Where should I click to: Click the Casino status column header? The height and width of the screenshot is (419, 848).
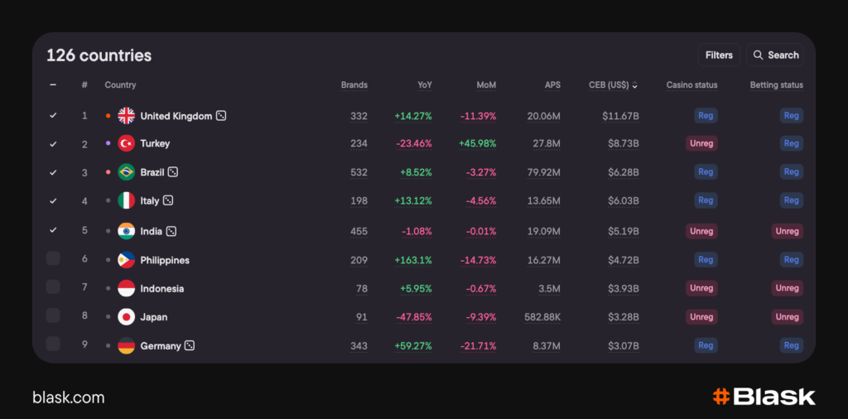click(691, 84)
